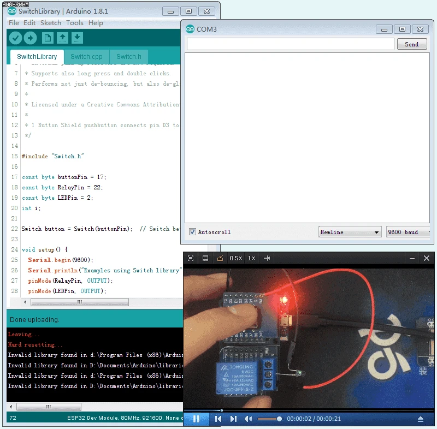Switch to the Switch.cpp tab
The image size is (437, 429).
86,56
